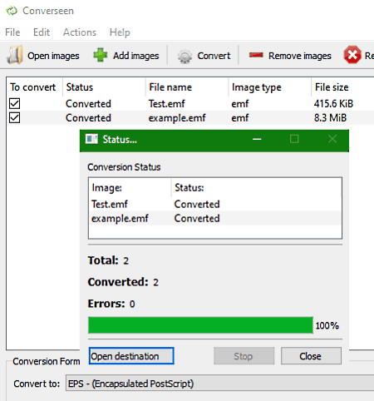The width and height of the screenshot is (374, 401).
Task: Click the 100% progress label
Action: [327, 325]
